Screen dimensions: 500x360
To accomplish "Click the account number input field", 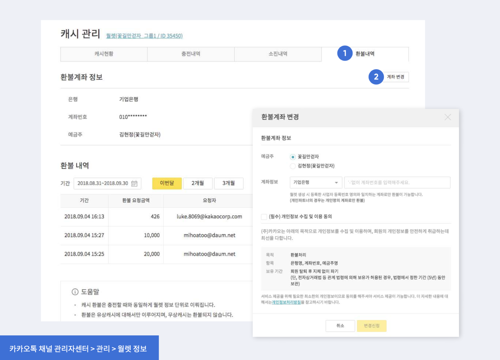I will 397,183.
